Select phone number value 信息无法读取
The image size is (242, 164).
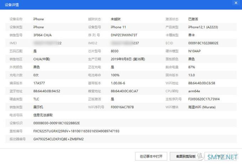[x=43, y=115]
